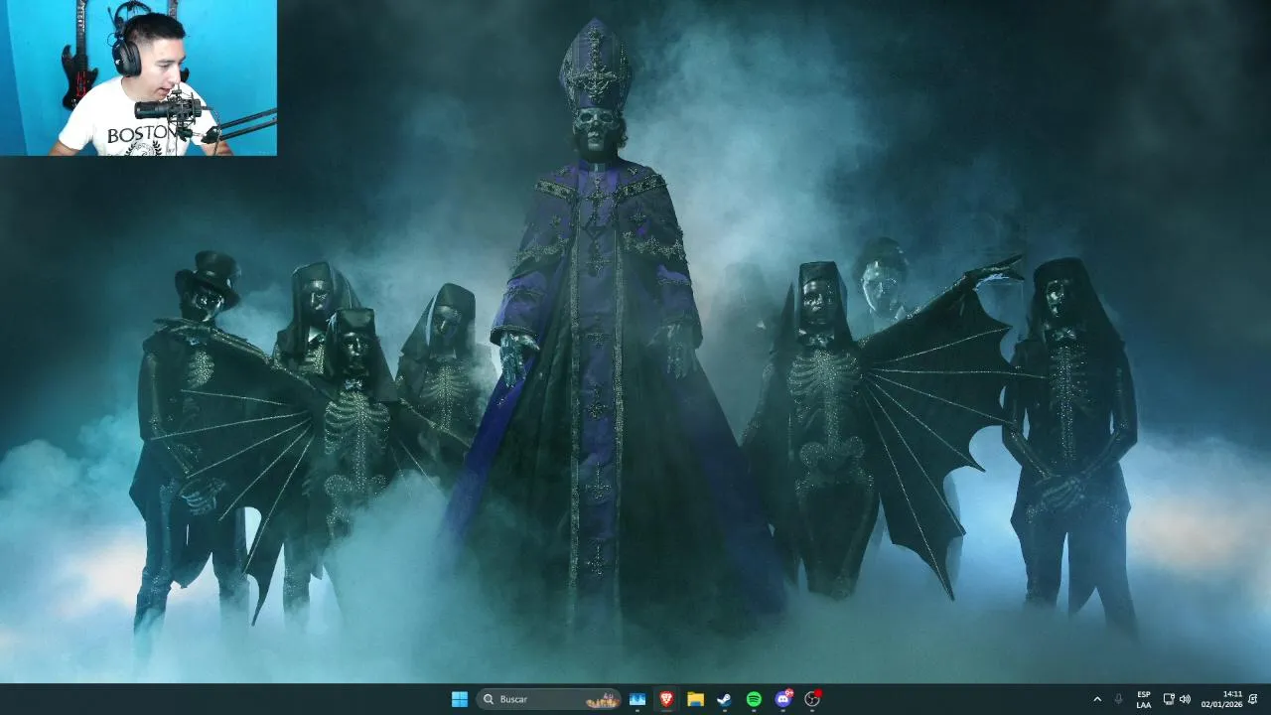Switch the ESP LAA input language
The height and width of the screenshot is (715, 1271).
1144,699
